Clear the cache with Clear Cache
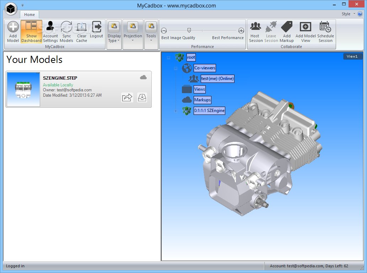 [x=81, y=32]
